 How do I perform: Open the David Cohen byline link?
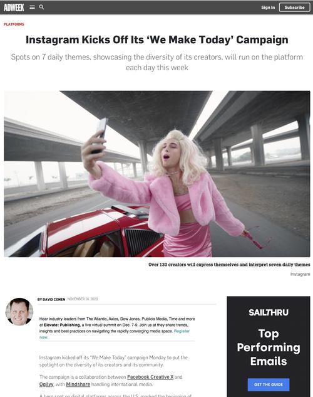(51, 299)
